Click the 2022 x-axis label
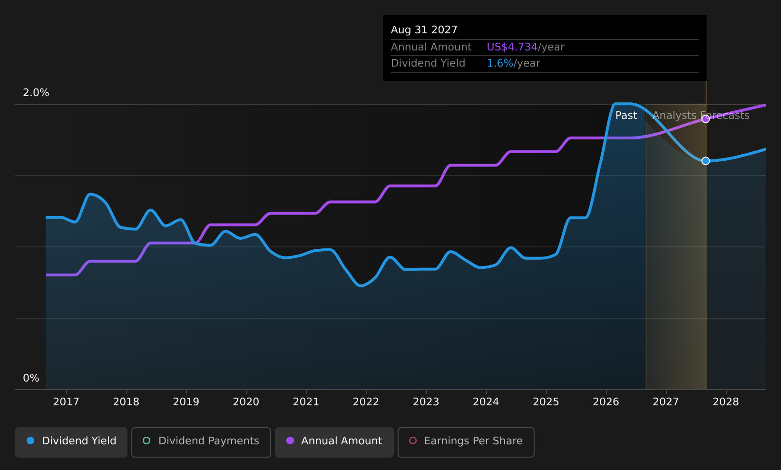 (366, 402)
